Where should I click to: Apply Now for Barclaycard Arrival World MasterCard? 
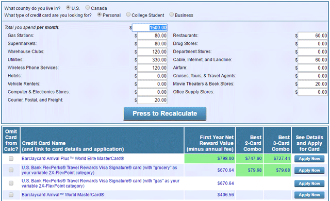coord(309,195)
